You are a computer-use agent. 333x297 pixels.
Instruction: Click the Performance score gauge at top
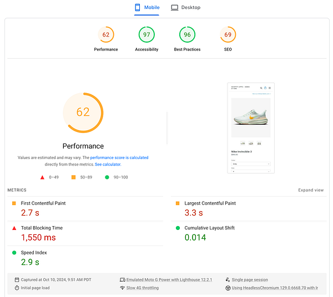pos(105,35)
